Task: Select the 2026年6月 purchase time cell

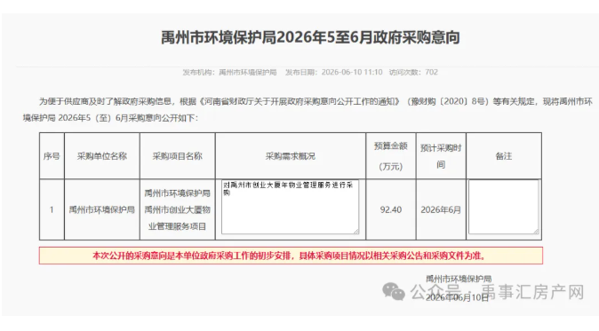Action: tap(441, 209)
